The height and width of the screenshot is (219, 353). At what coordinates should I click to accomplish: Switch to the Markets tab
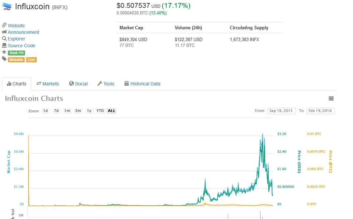[x=48, y=84]
